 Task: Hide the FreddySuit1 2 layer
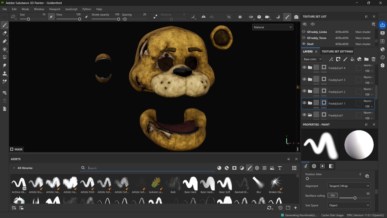[304, 91]
